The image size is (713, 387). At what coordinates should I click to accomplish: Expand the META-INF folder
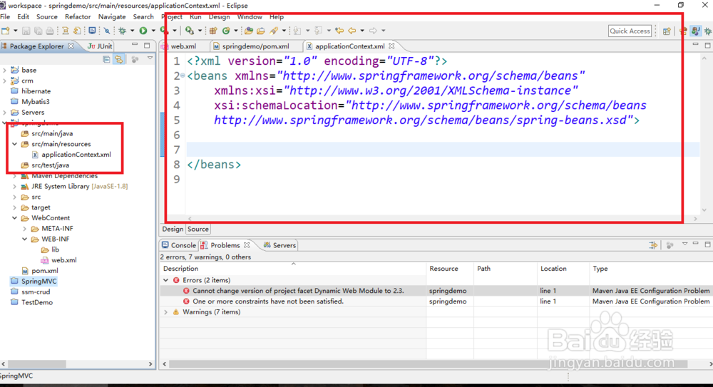click(24, 228)
